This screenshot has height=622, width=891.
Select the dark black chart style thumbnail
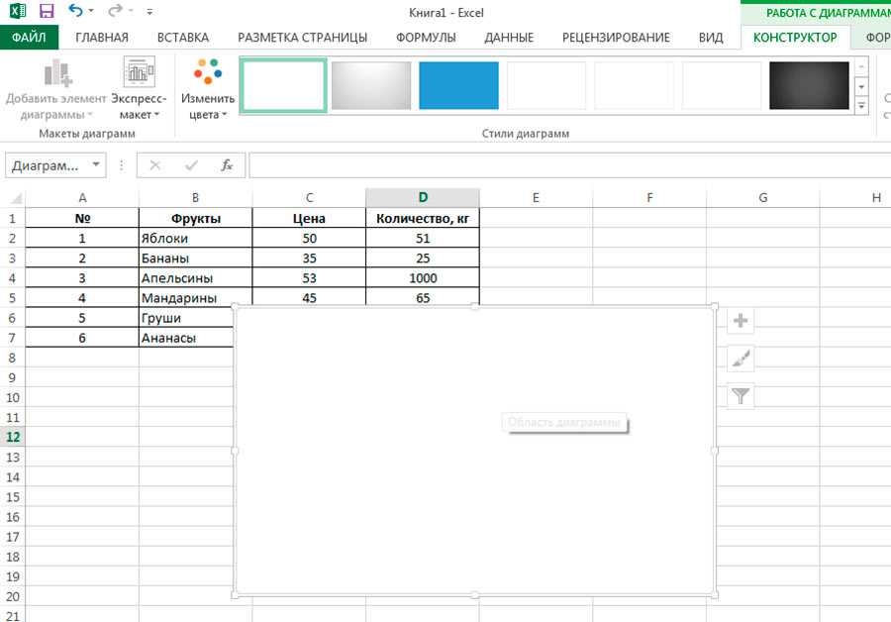pyautogui.click(x=809, y=85)
